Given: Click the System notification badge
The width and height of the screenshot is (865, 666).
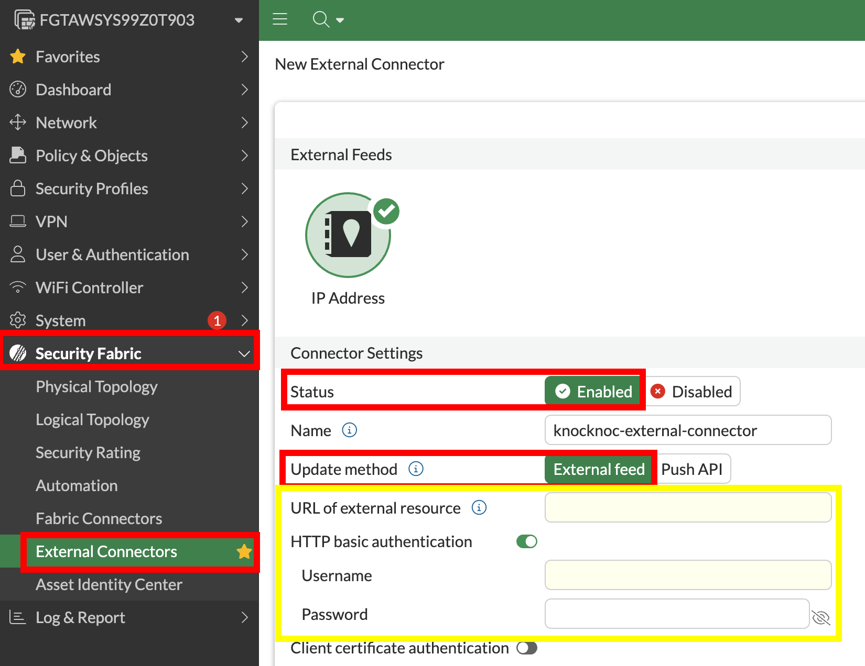Looking at the screenshot, I should 217,320.
